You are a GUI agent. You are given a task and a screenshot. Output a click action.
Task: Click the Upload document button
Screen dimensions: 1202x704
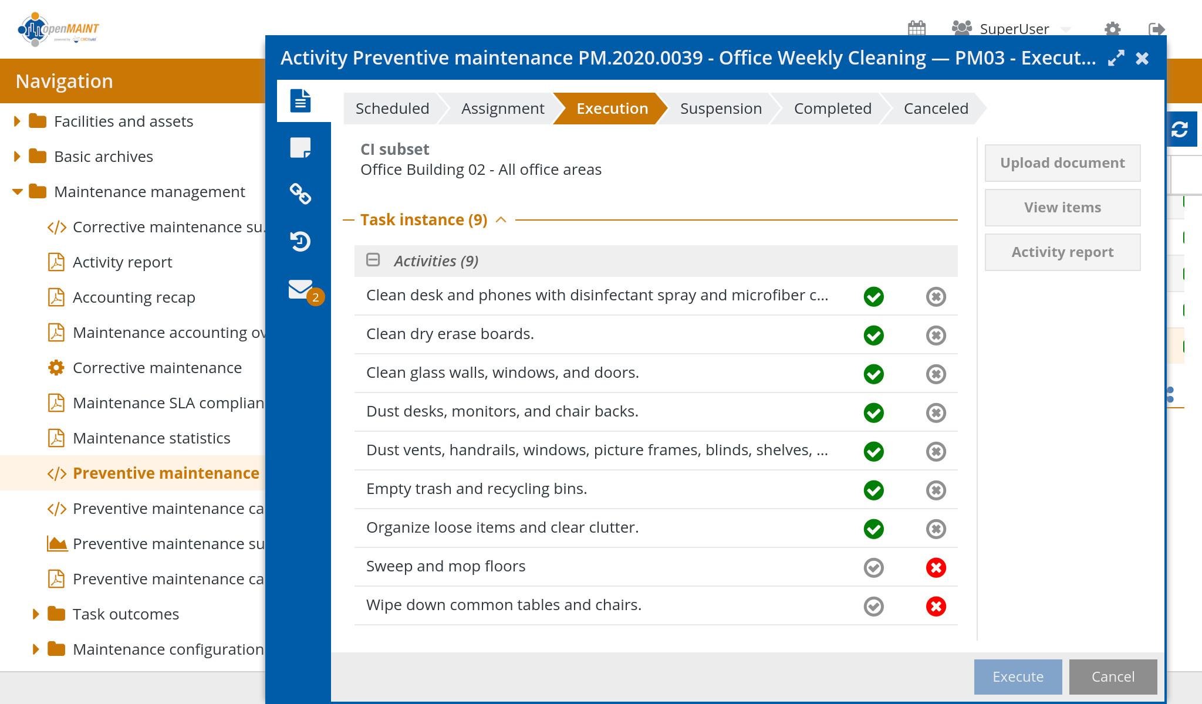tap(1062, 163)
